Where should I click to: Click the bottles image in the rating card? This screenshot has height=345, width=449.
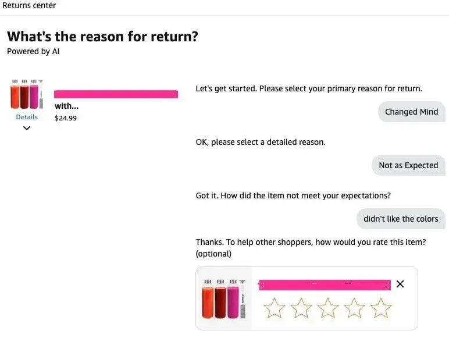[224, 298]
